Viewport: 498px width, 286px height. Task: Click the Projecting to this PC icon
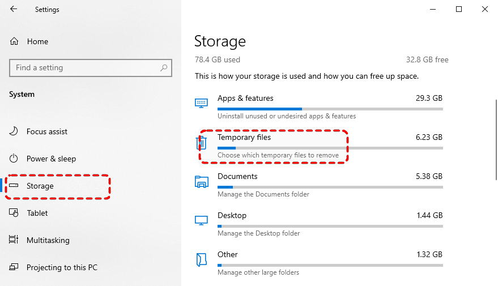[x=14, y=267]
